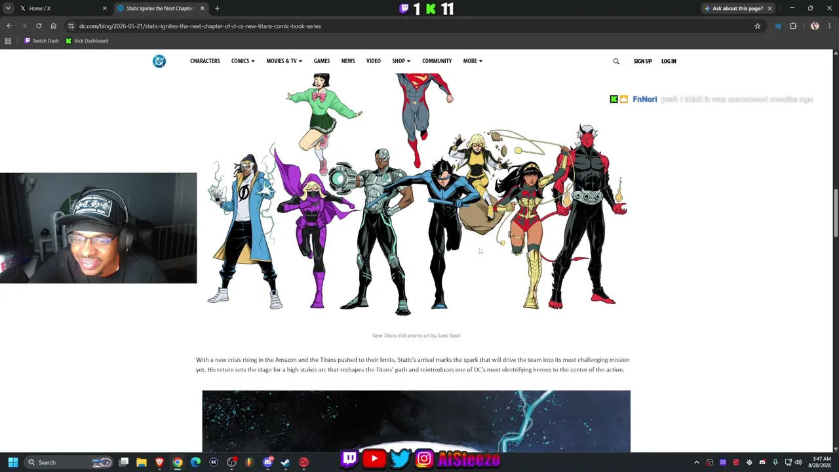
Task: Open the browser extensions puzzle icon
Action: coord(793,26)
